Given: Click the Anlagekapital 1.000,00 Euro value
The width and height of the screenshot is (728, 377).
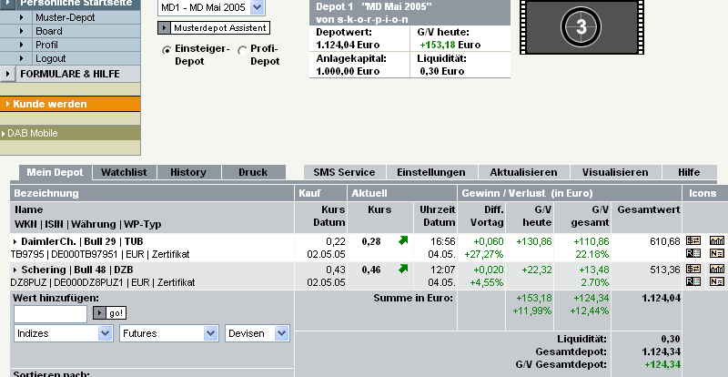Looking at the screenshot, I should pos(348,71).
